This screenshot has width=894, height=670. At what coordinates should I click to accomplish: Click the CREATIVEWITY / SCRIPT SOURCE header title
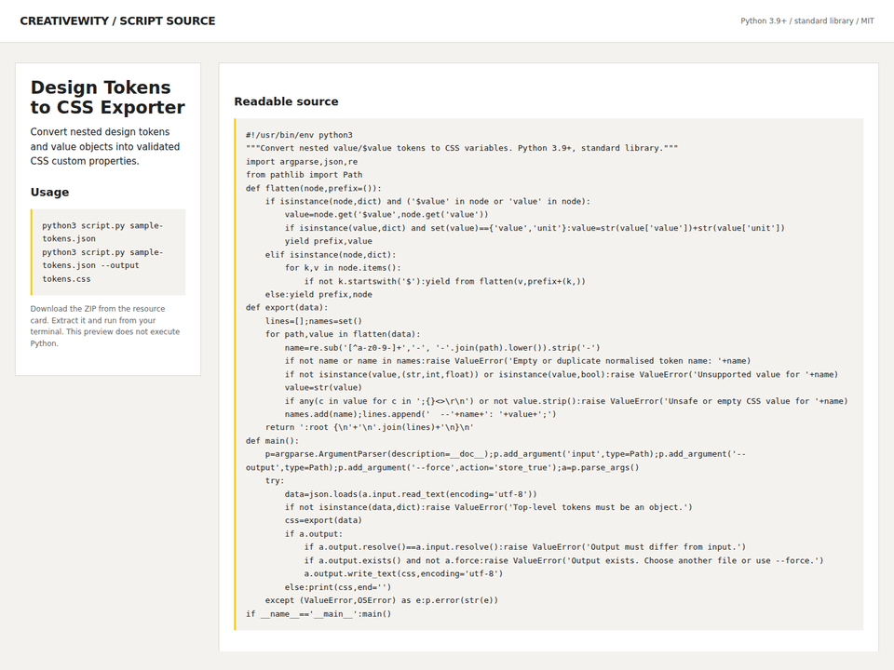117,21
